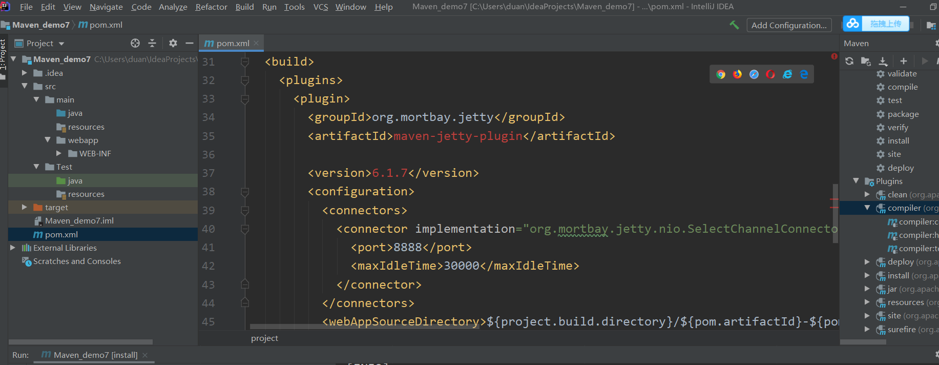939x365 pixels.
Task: Toggle fold marker on line 40 connector
Action: point(245,229)
